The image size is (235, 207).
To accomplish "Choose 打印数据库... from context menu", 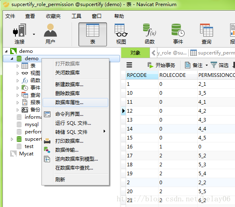I will (x=75, y=141).
